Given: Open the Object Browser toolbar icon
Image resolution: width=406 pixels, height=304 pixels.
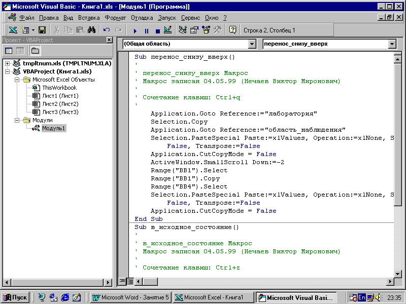Looking at the screenshot, I should 206,30.
